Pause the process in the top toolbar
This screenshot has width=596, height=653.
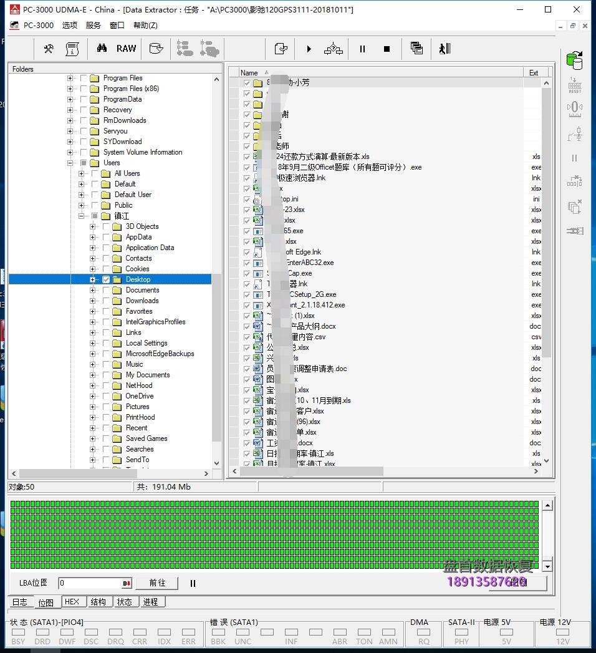[362, 49]
